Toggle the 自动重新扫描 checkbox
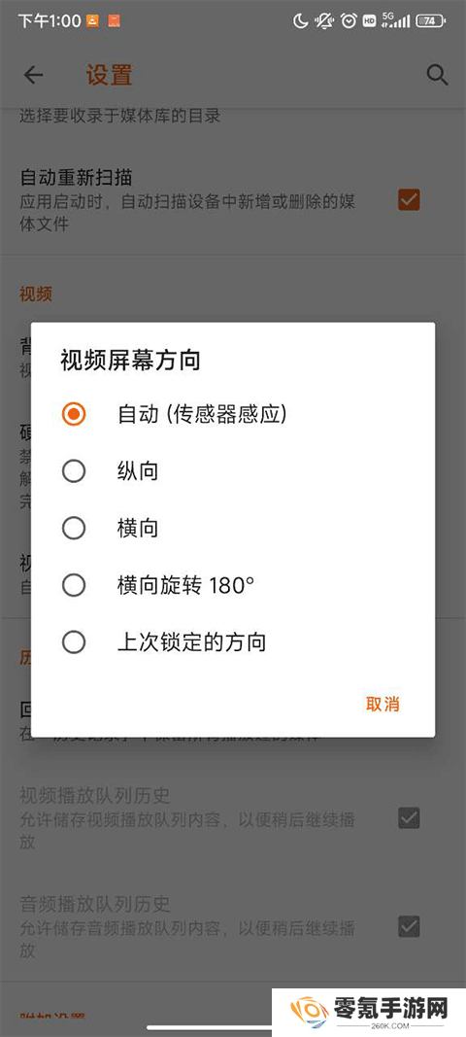This screenshot has height=1037, width=466. click(409, 199)
